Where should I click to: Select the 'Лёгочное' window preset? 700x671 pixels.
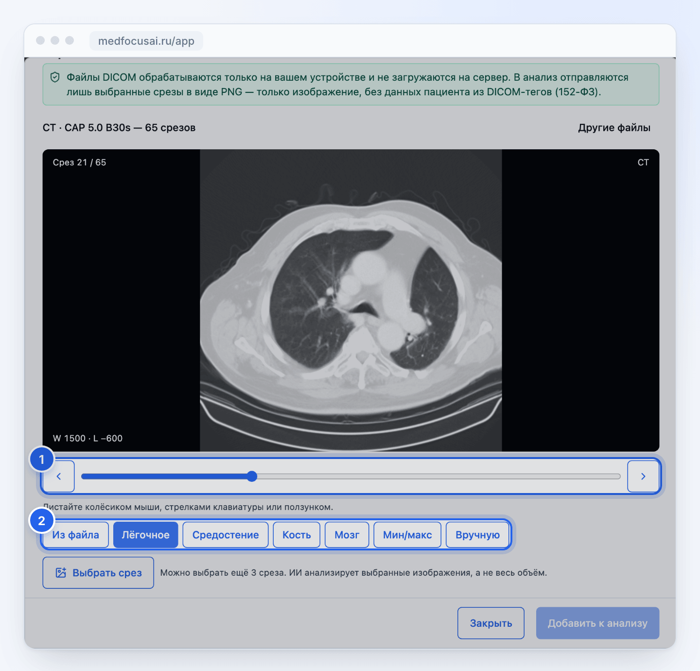[146, 535]
